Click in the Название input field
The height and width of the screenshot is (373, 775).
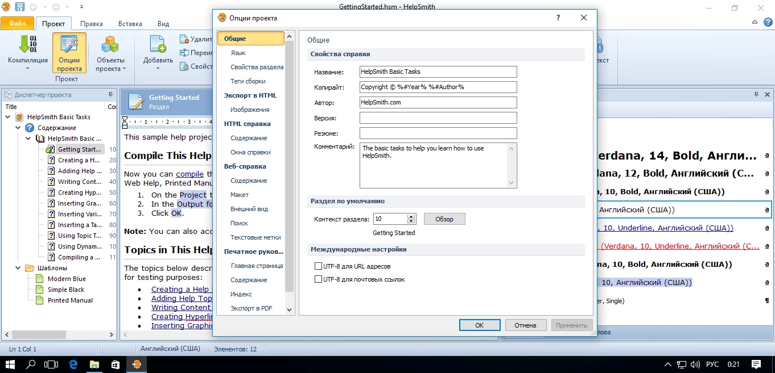438,72
